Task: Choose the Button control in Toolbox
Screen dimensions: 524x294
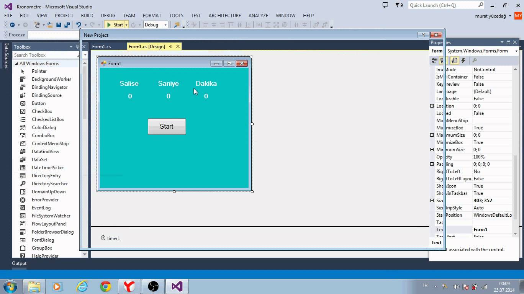Action: (39, 103)
